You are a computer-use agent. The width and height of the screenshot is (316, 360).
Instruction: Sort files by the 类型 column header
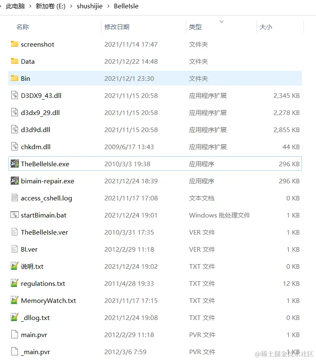point(195,27)
